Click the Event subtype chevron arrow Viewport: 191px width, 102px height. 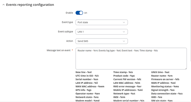pyautogui.click(x=124, y=32)
